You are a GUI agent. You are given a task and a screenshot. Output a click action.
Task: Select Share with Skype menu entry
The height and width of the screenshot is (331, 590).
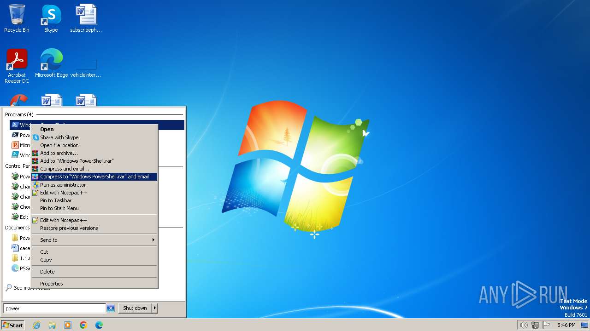tap(94, 137)
